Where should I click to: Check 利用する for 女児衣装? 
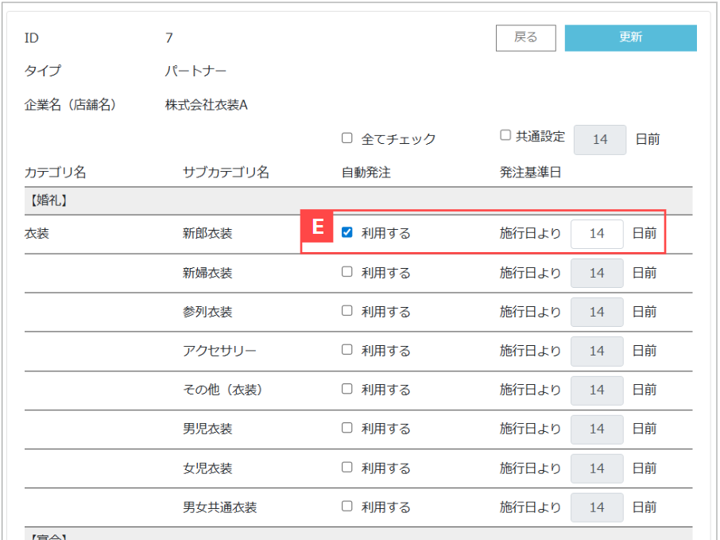(x=346, y=467)
